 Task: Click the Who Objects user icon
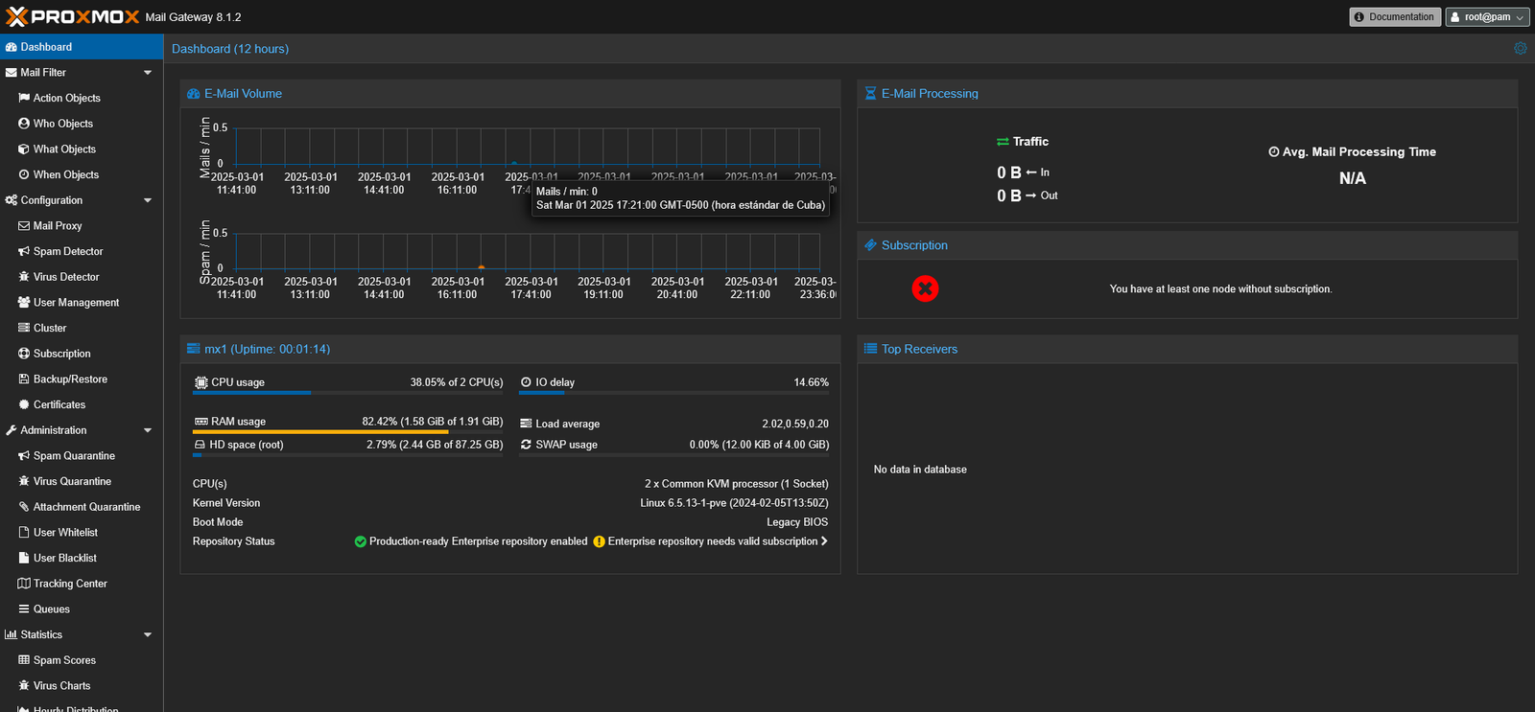[x=24, y=124]
